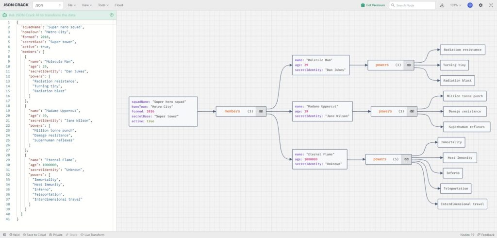Viewport: 497px width, 238px height.
Task: Click link icon on Molecule Man powers node
Action: pyautogui.click(x=409, y=65)
